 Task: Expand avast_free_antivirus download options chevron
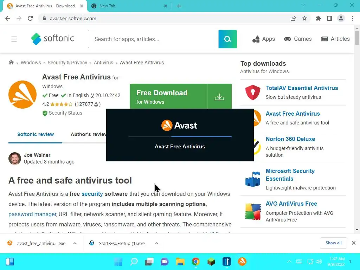point(75,243)
